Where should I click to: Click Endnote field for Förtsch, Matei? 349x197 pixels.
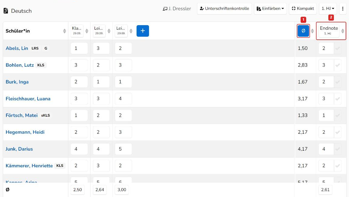click(326, 115)
